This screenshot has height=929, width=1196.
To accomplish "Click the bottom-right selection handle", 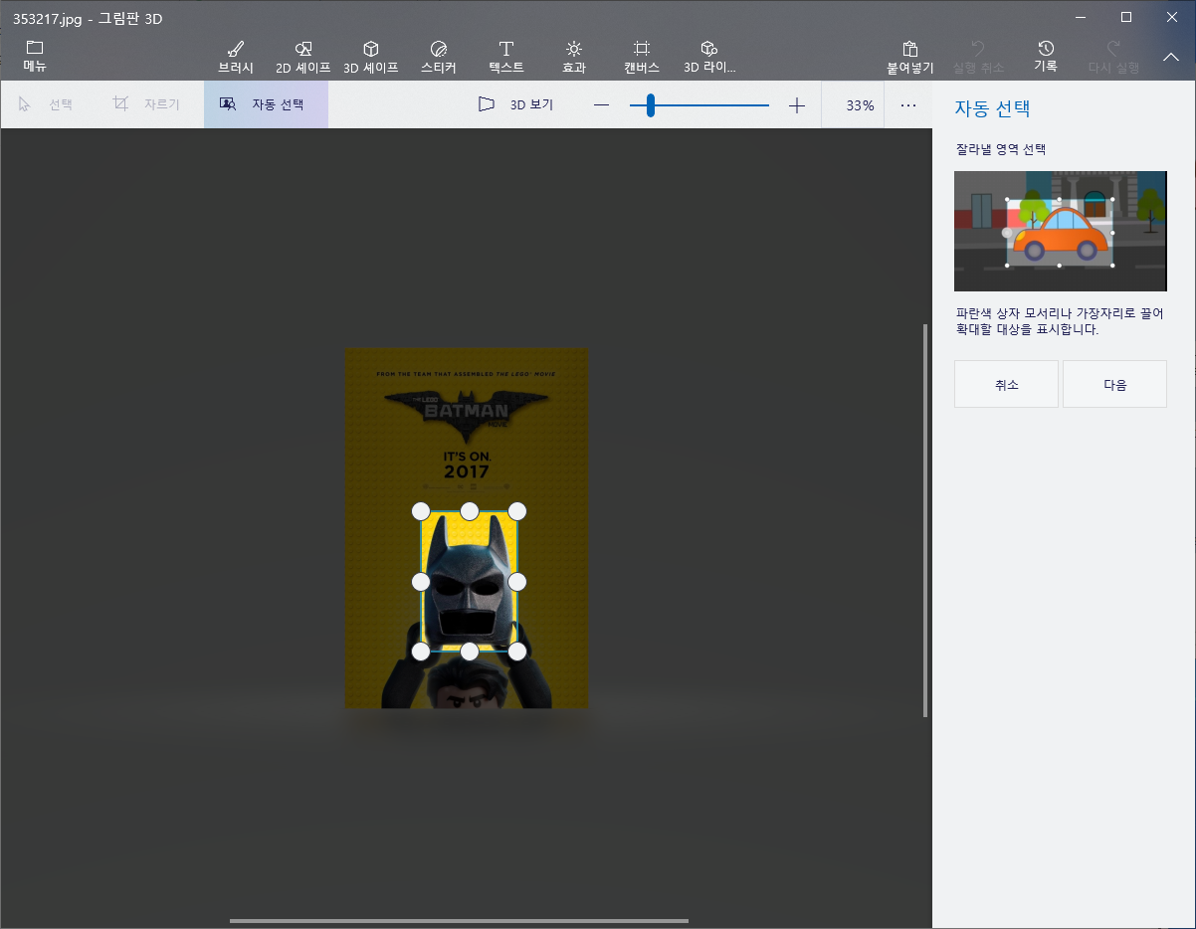I will (517, 651).
